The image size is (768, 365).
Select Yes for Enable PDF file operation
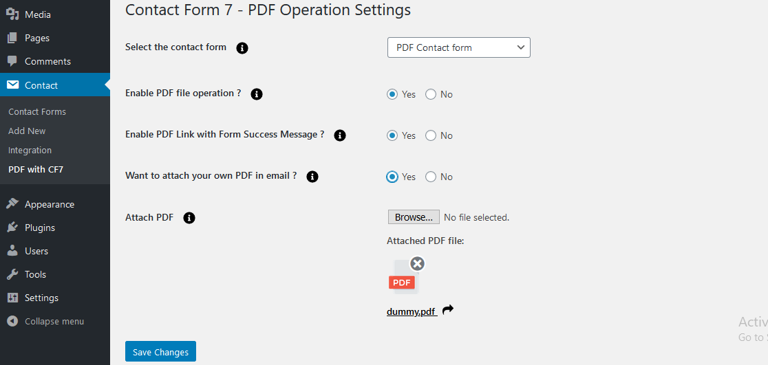[392, 94]
